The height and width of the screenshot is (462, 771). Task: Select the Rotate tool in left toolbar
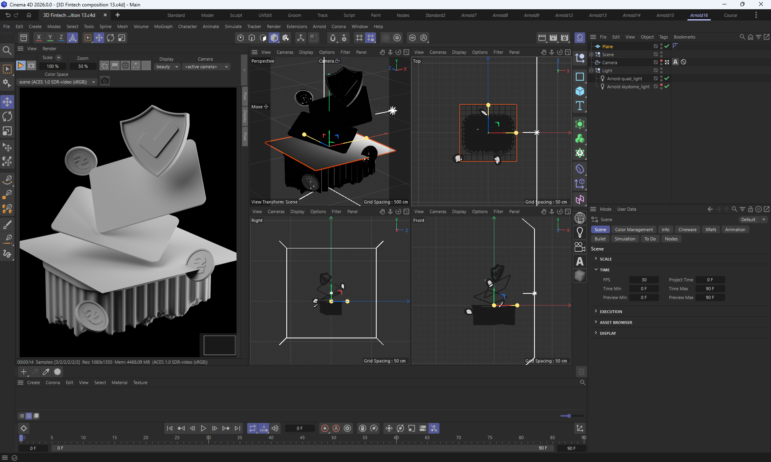tap(7, 117)
